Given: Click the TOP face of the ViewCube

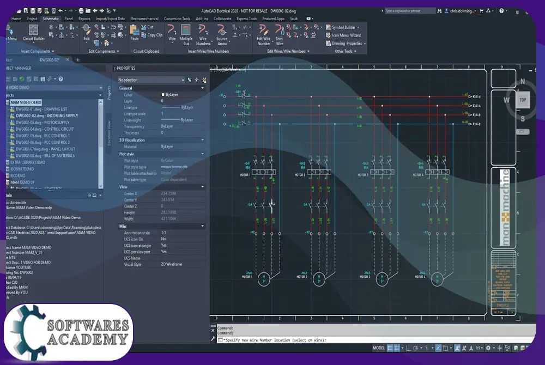Looking at the screenshot, I should coord(523,100).
